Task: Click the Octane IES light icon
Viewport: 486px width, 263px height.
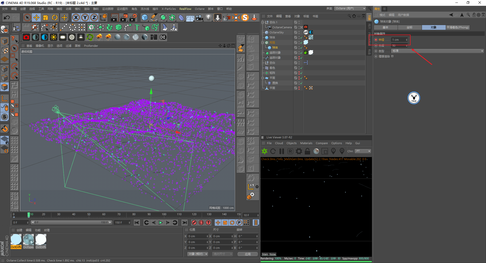Action: tap(81, 37)
